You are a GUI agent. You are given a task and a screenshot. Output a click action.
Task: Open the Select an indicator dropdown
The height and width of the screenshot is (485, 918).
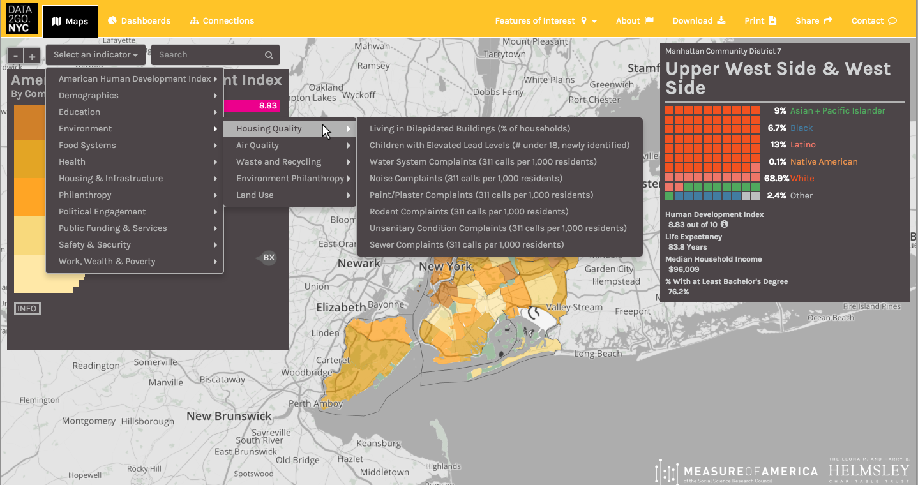click(96, 55)
